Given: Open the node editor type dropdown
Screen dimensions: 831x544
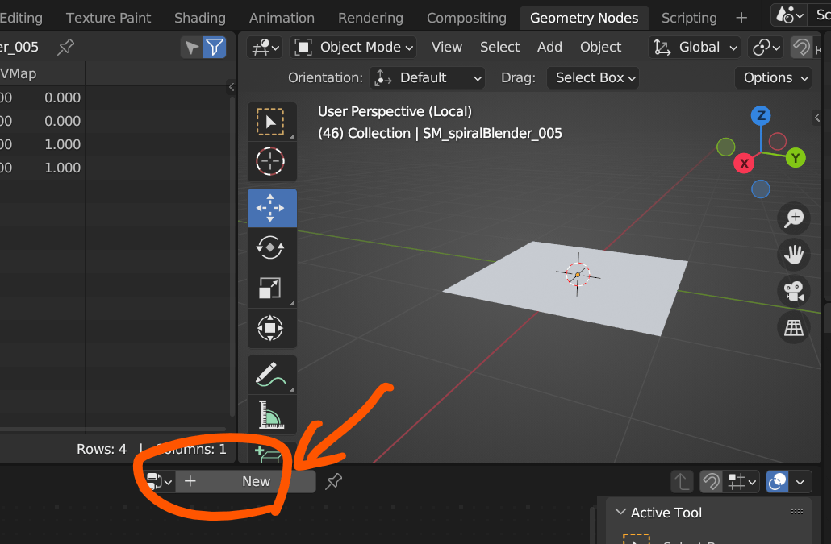Looking at the screenshot, I should tap(158, 482).
